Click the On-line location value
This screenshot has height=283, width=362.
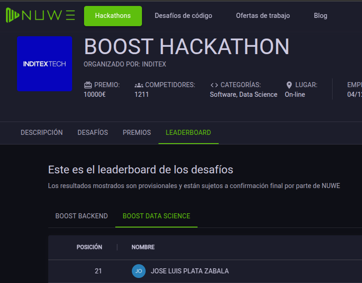click(x=295, y=94)
